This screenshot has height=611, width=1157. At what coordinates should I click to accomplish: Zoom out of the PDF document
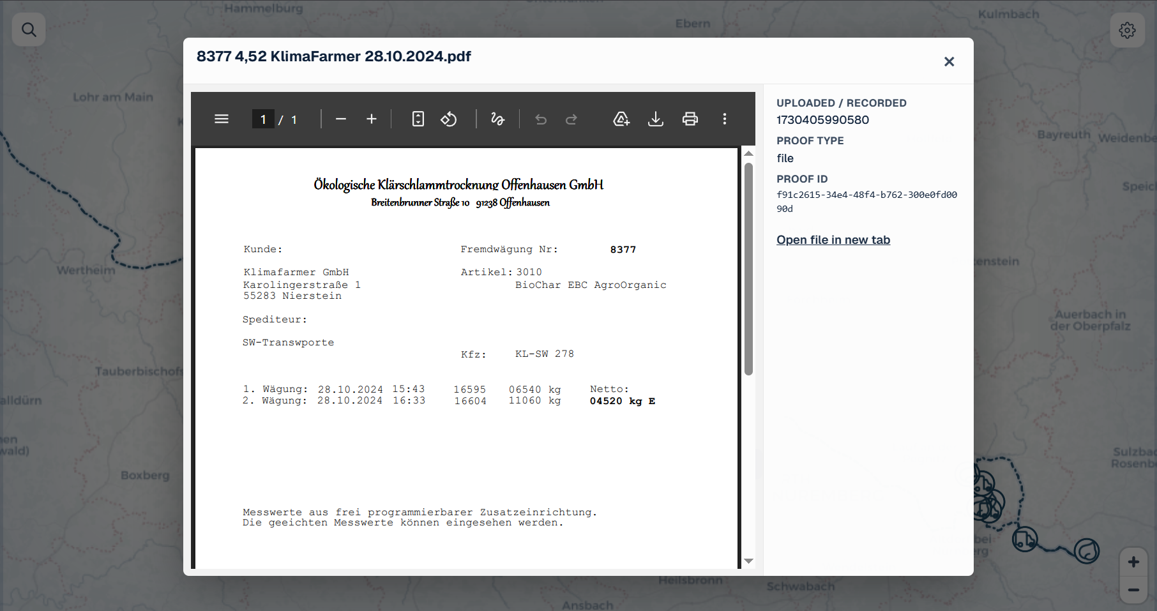pyautogui.click(x=340, y=119)
